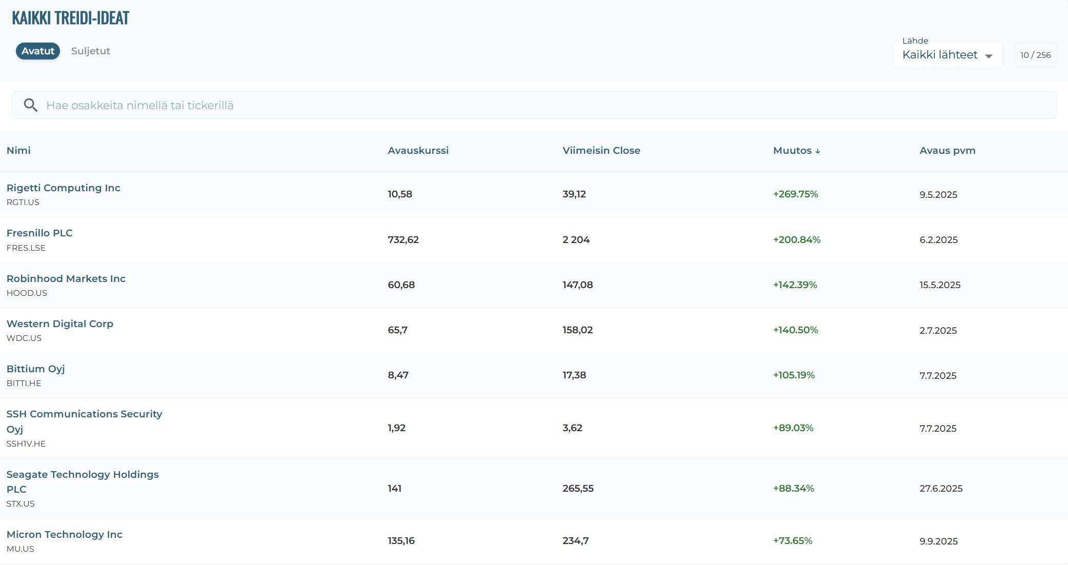Open SSH Communications Security Oyj link
The height and width of the screenshot is (565, 1068).
coord(84,414)
